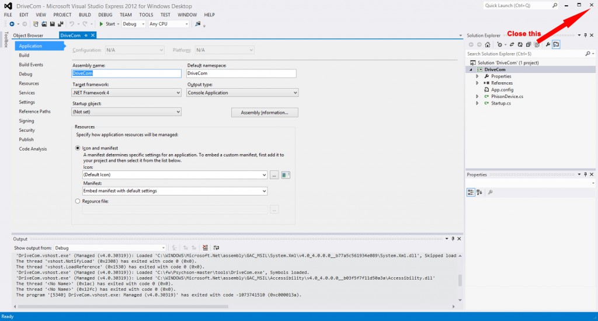Click the Alphabetical sort icon in Properties panel
The image size is (598, 321).
479,192
